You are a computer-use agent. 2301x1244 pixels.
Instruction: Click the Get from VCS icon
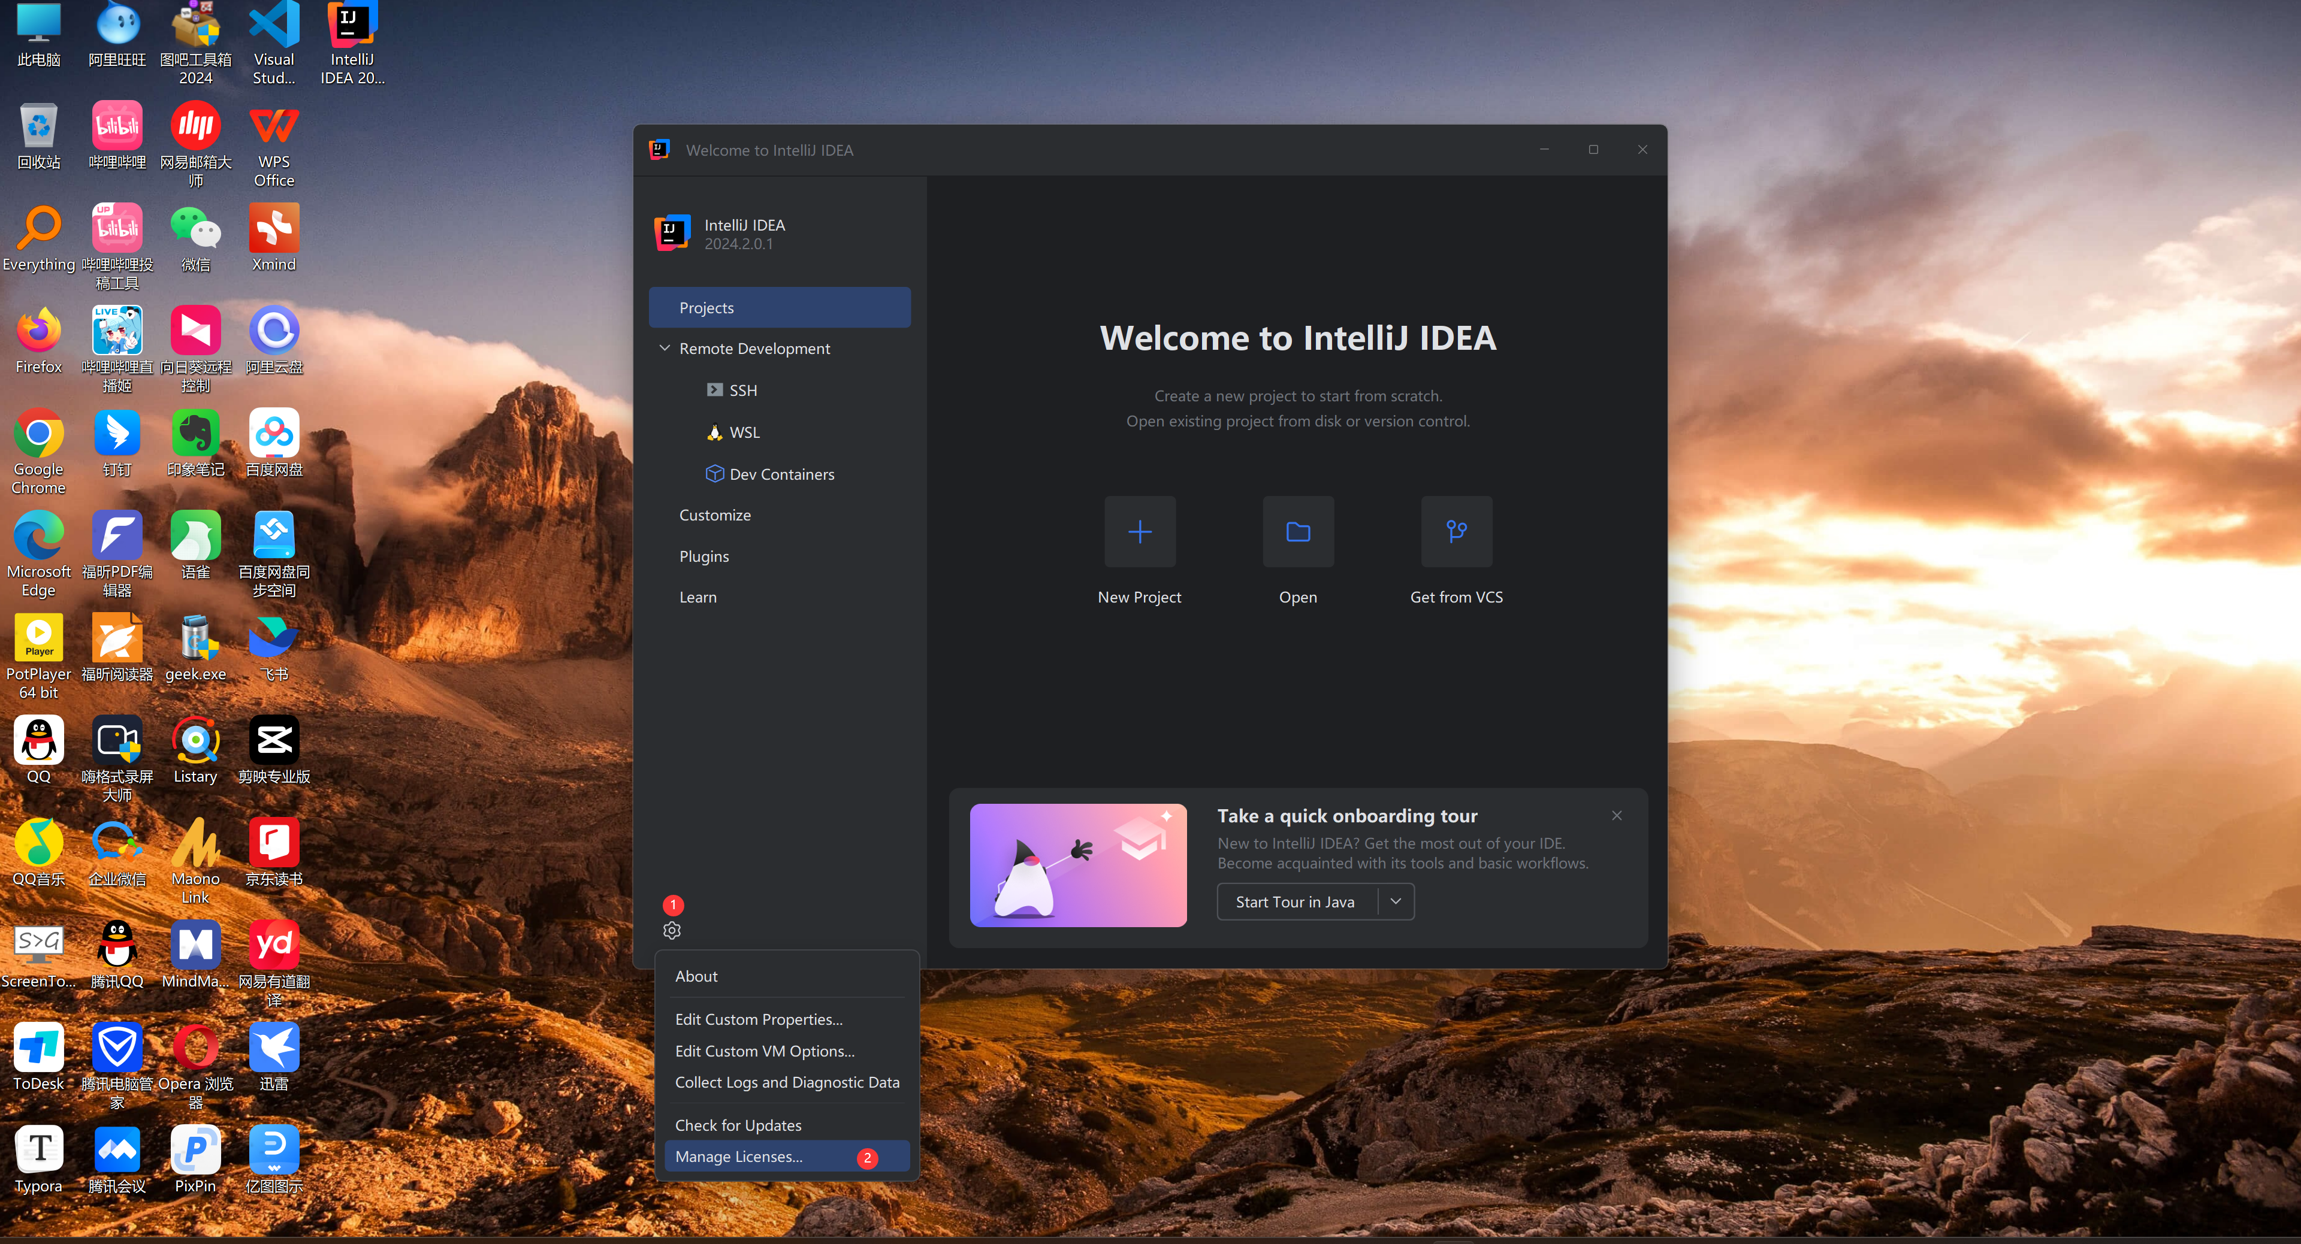(x=1456, y=532)
